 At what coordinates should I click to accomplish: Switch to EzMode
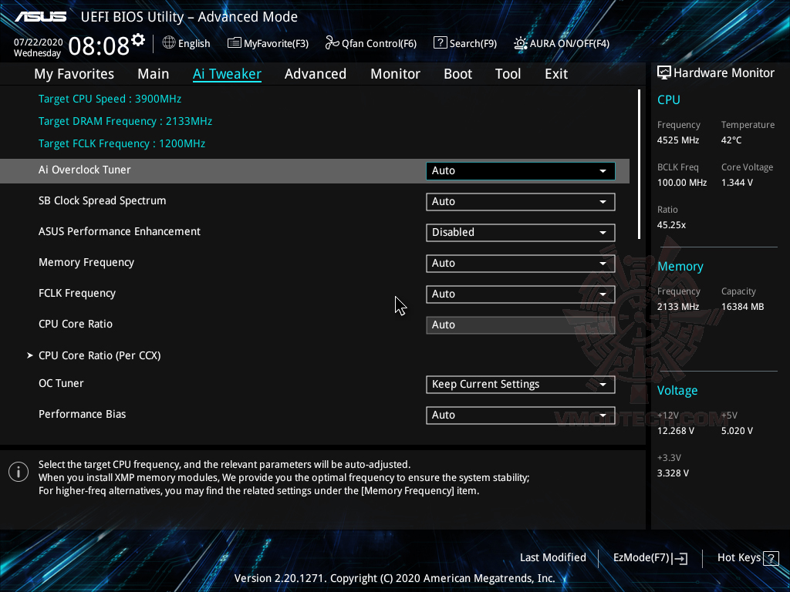tap(643, 557)
